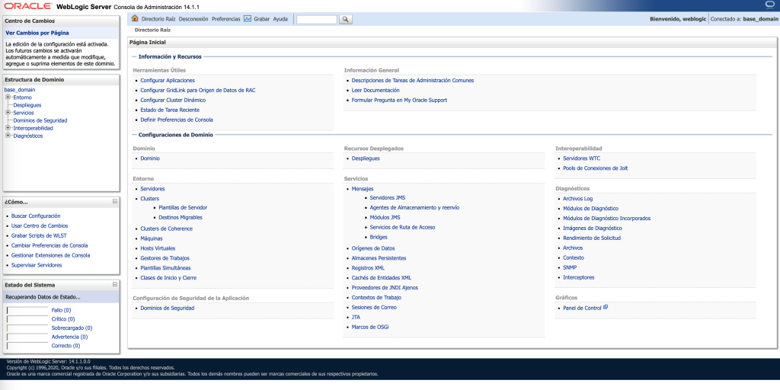Viewport: 780px width, 390px height.
Task: Click the Crítico (0) status link
Action: click(63, 319)
